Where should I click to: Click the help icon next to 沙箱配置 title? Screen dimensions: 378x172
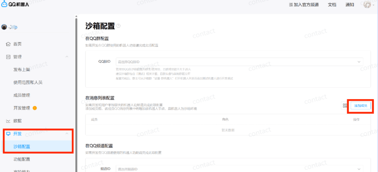pos(118,26)
